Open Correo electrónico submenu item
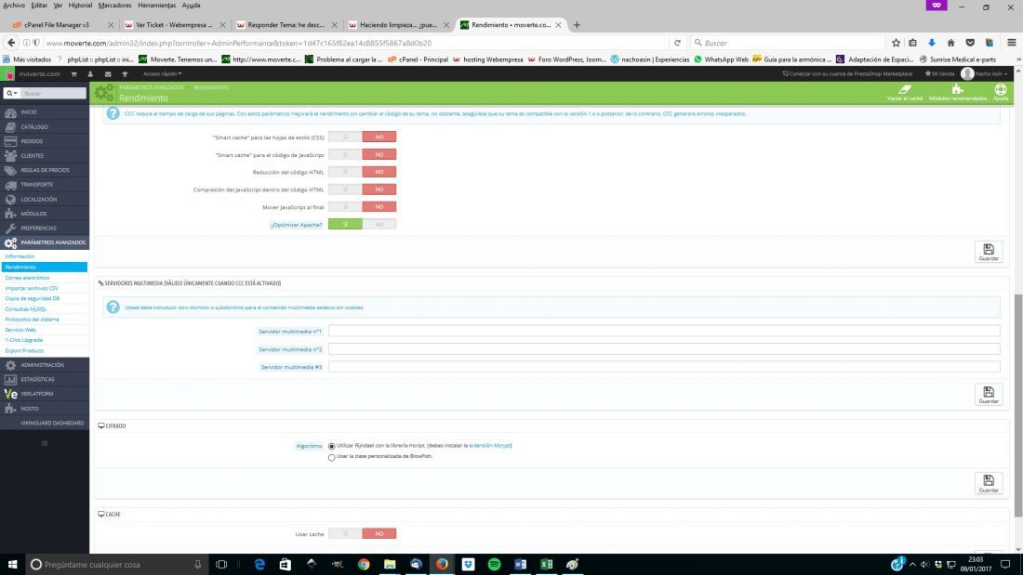 [x=27, y=278]
